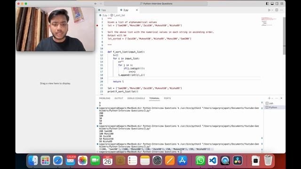301x169 pixels.
Task: Click '99 Nisha99' in terminal output
Action: tap(105, 141)
